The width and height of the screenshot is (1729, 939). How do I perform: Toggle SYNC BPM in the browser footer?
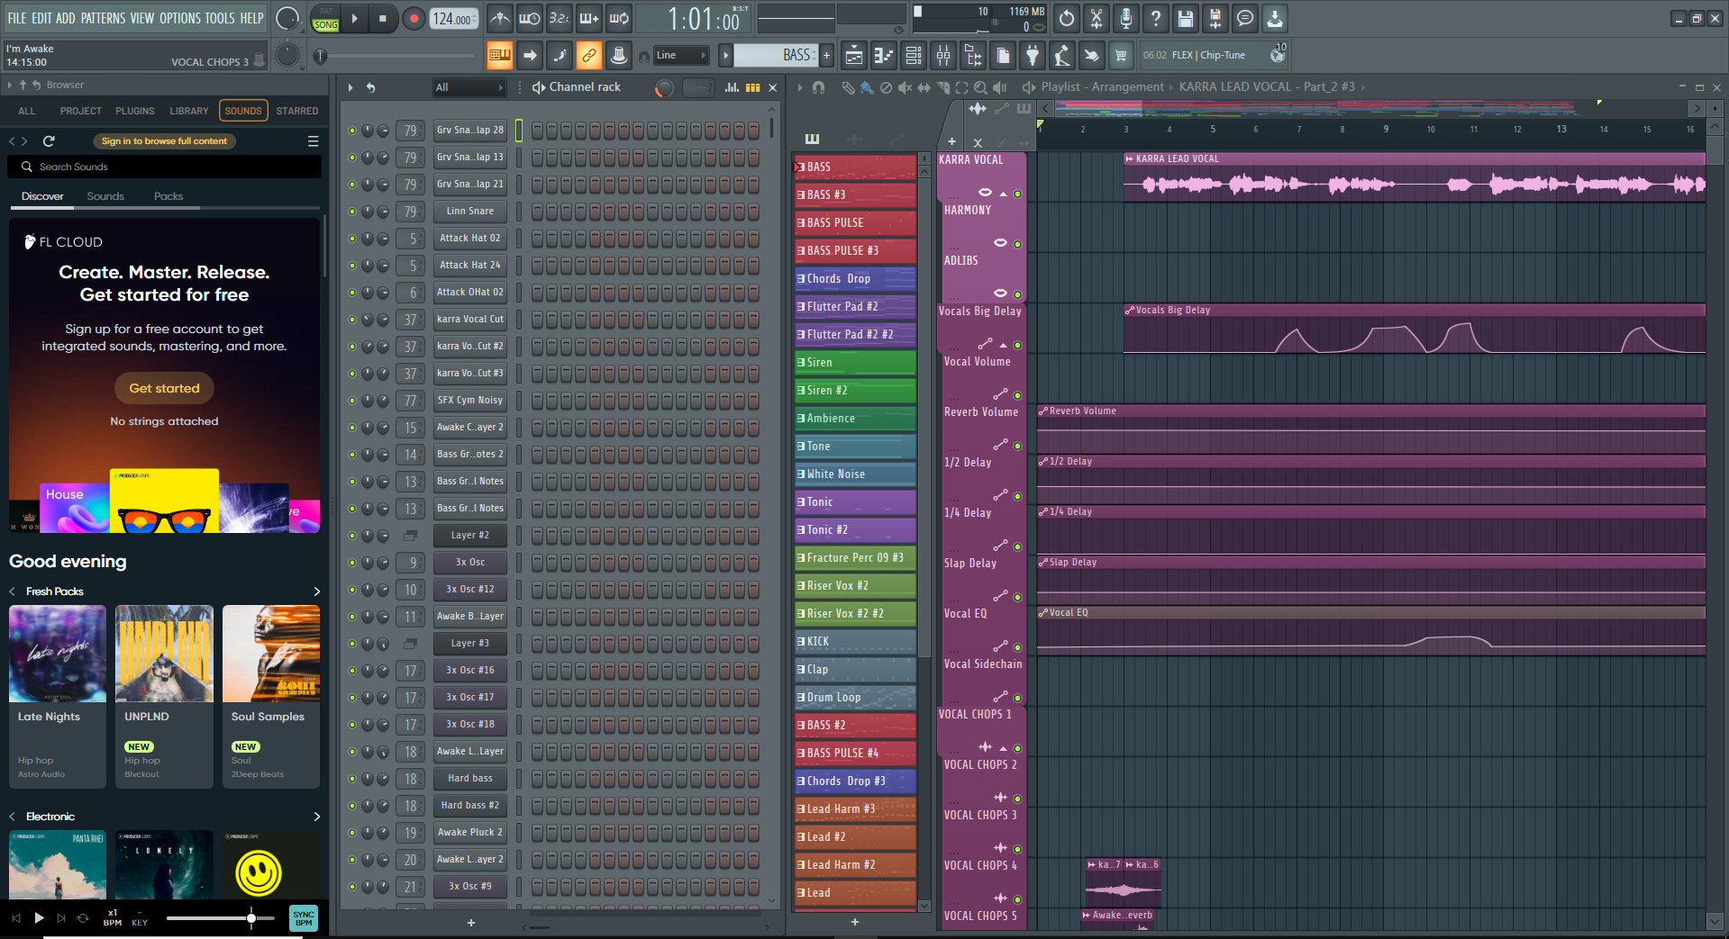click(x=304, y=917)
